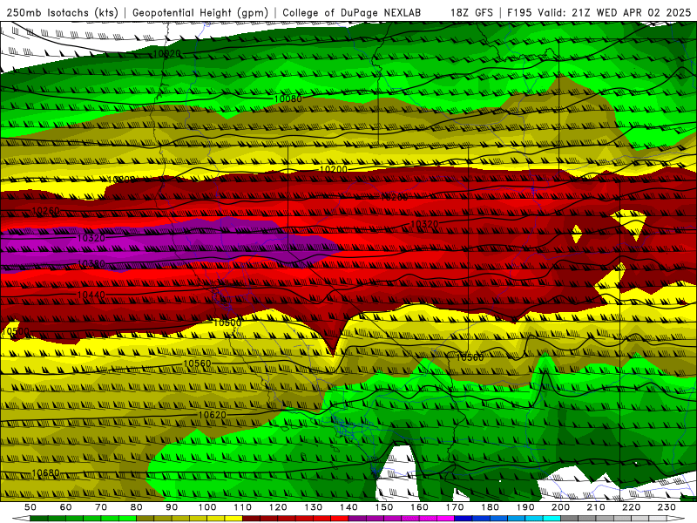Image resolution: width=697 pixels, height=523 pixels.
Task: Click the "Geopotential Height (gpm)" header label
Action: pyautogui.click(x=200, y=13)
